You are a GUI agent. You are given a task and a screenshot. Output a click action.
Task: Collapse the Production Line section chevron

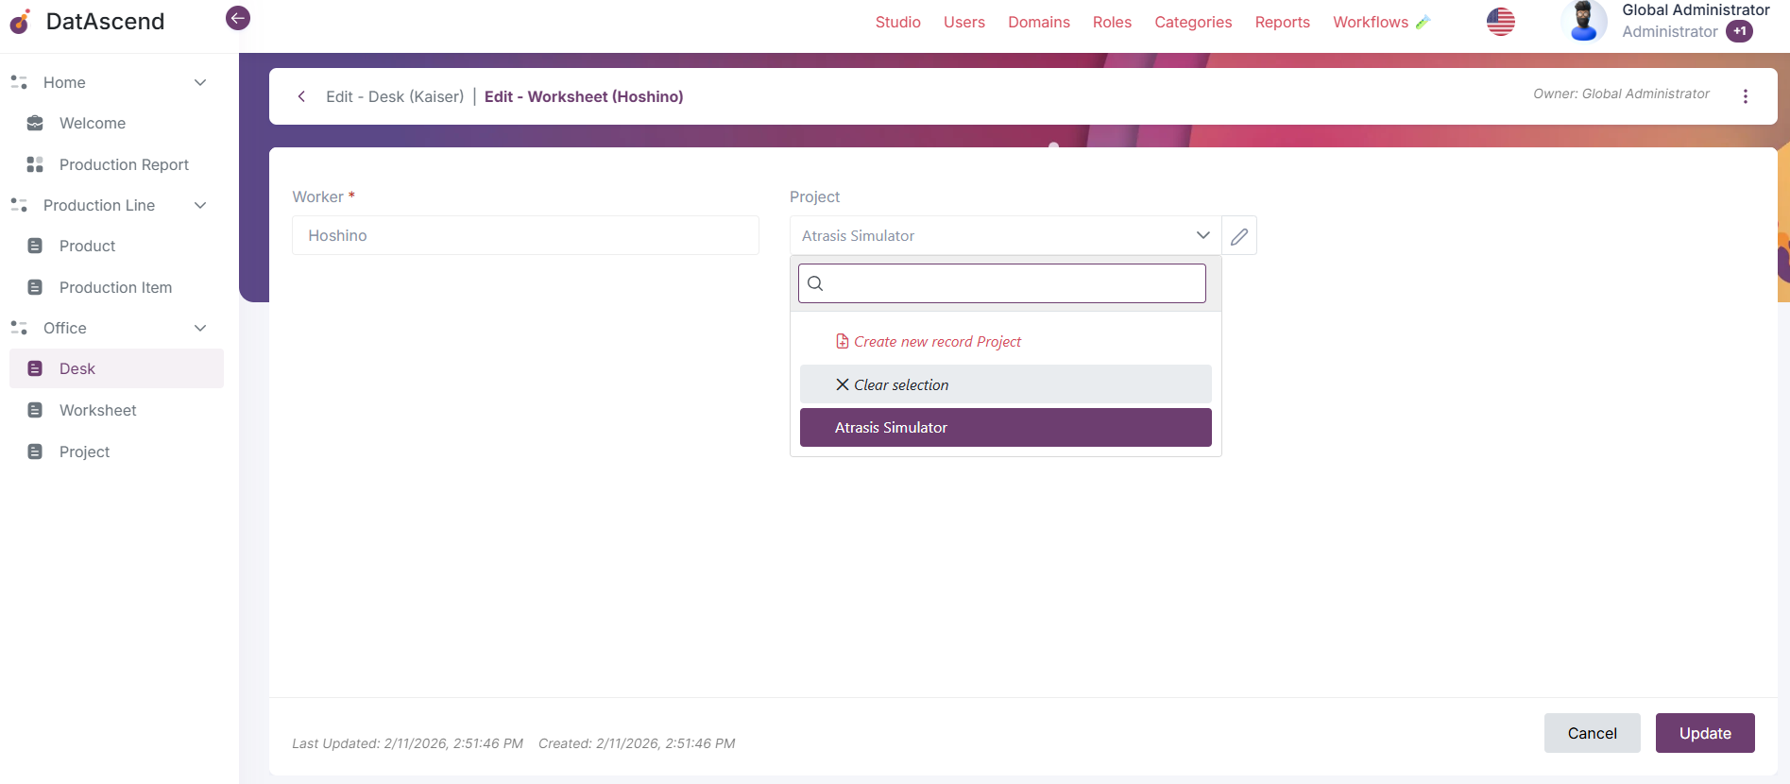coord(200,205)
